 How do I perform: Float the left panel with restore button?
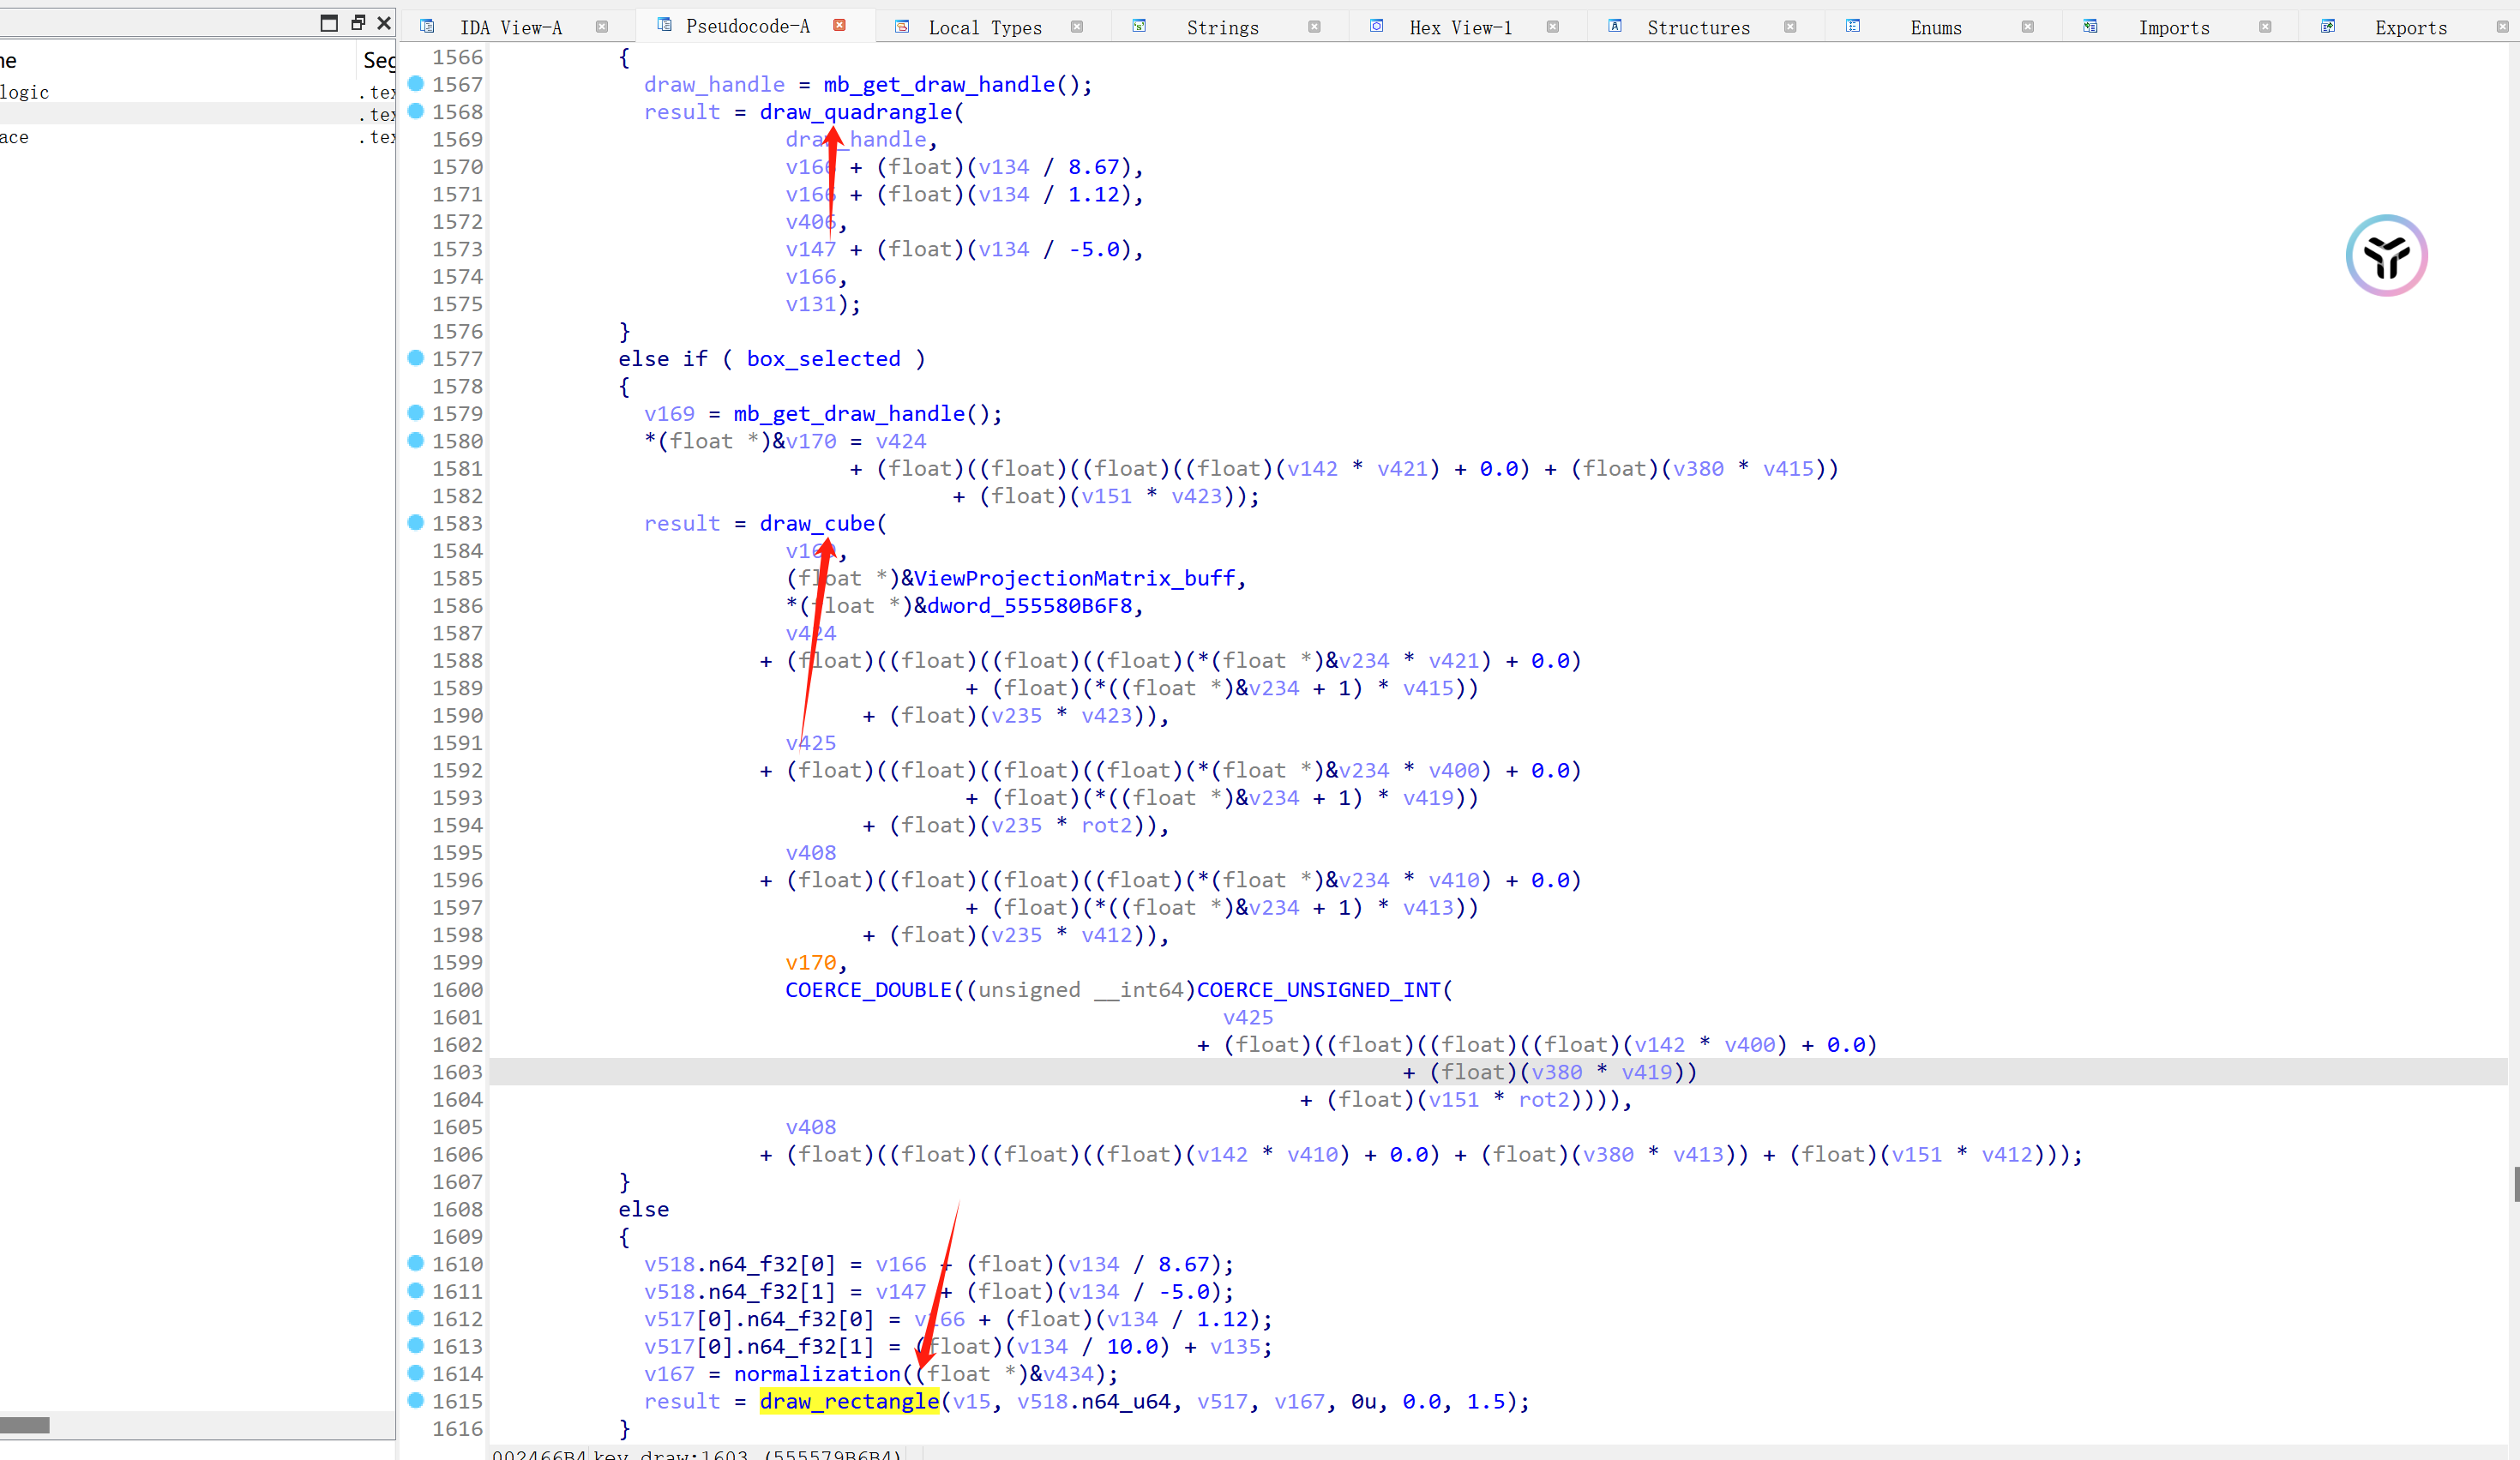[358, 22]
